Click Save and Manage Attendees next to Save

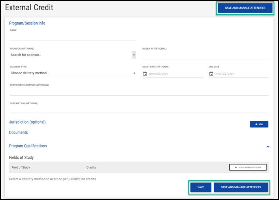(241, 187)
